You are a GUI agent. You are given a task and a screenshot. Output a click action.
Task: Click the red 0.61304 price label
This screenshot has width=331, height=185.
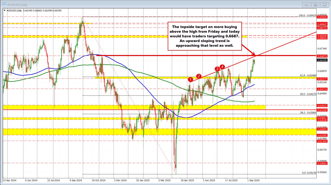[322, 141]
